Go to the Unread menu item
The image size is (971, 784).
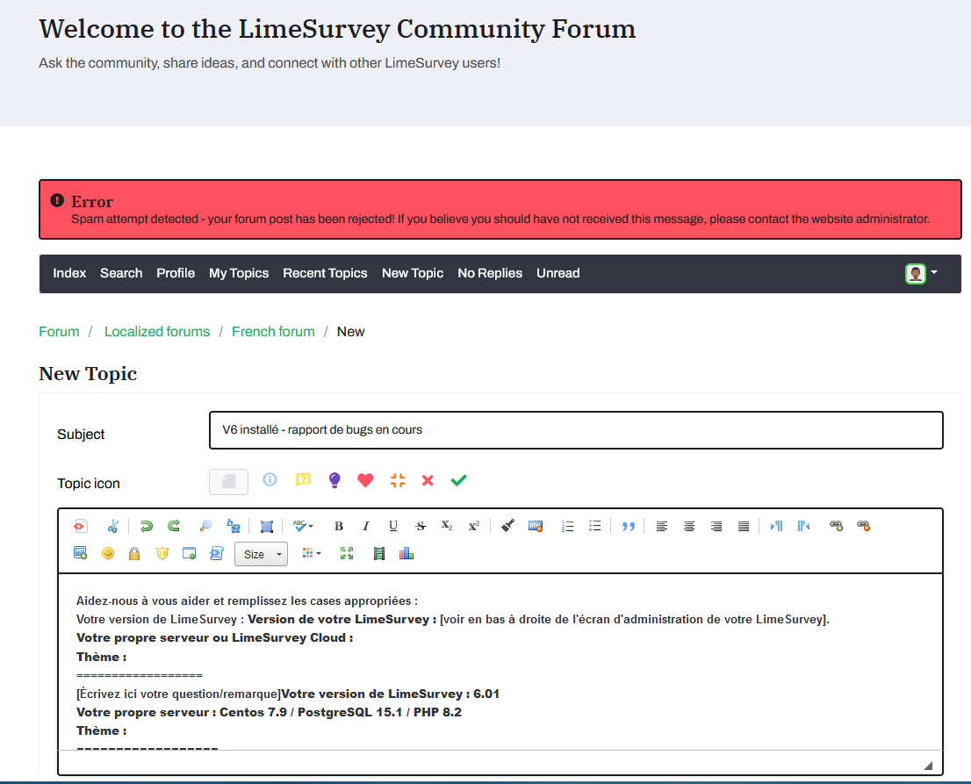pos(557,273)
